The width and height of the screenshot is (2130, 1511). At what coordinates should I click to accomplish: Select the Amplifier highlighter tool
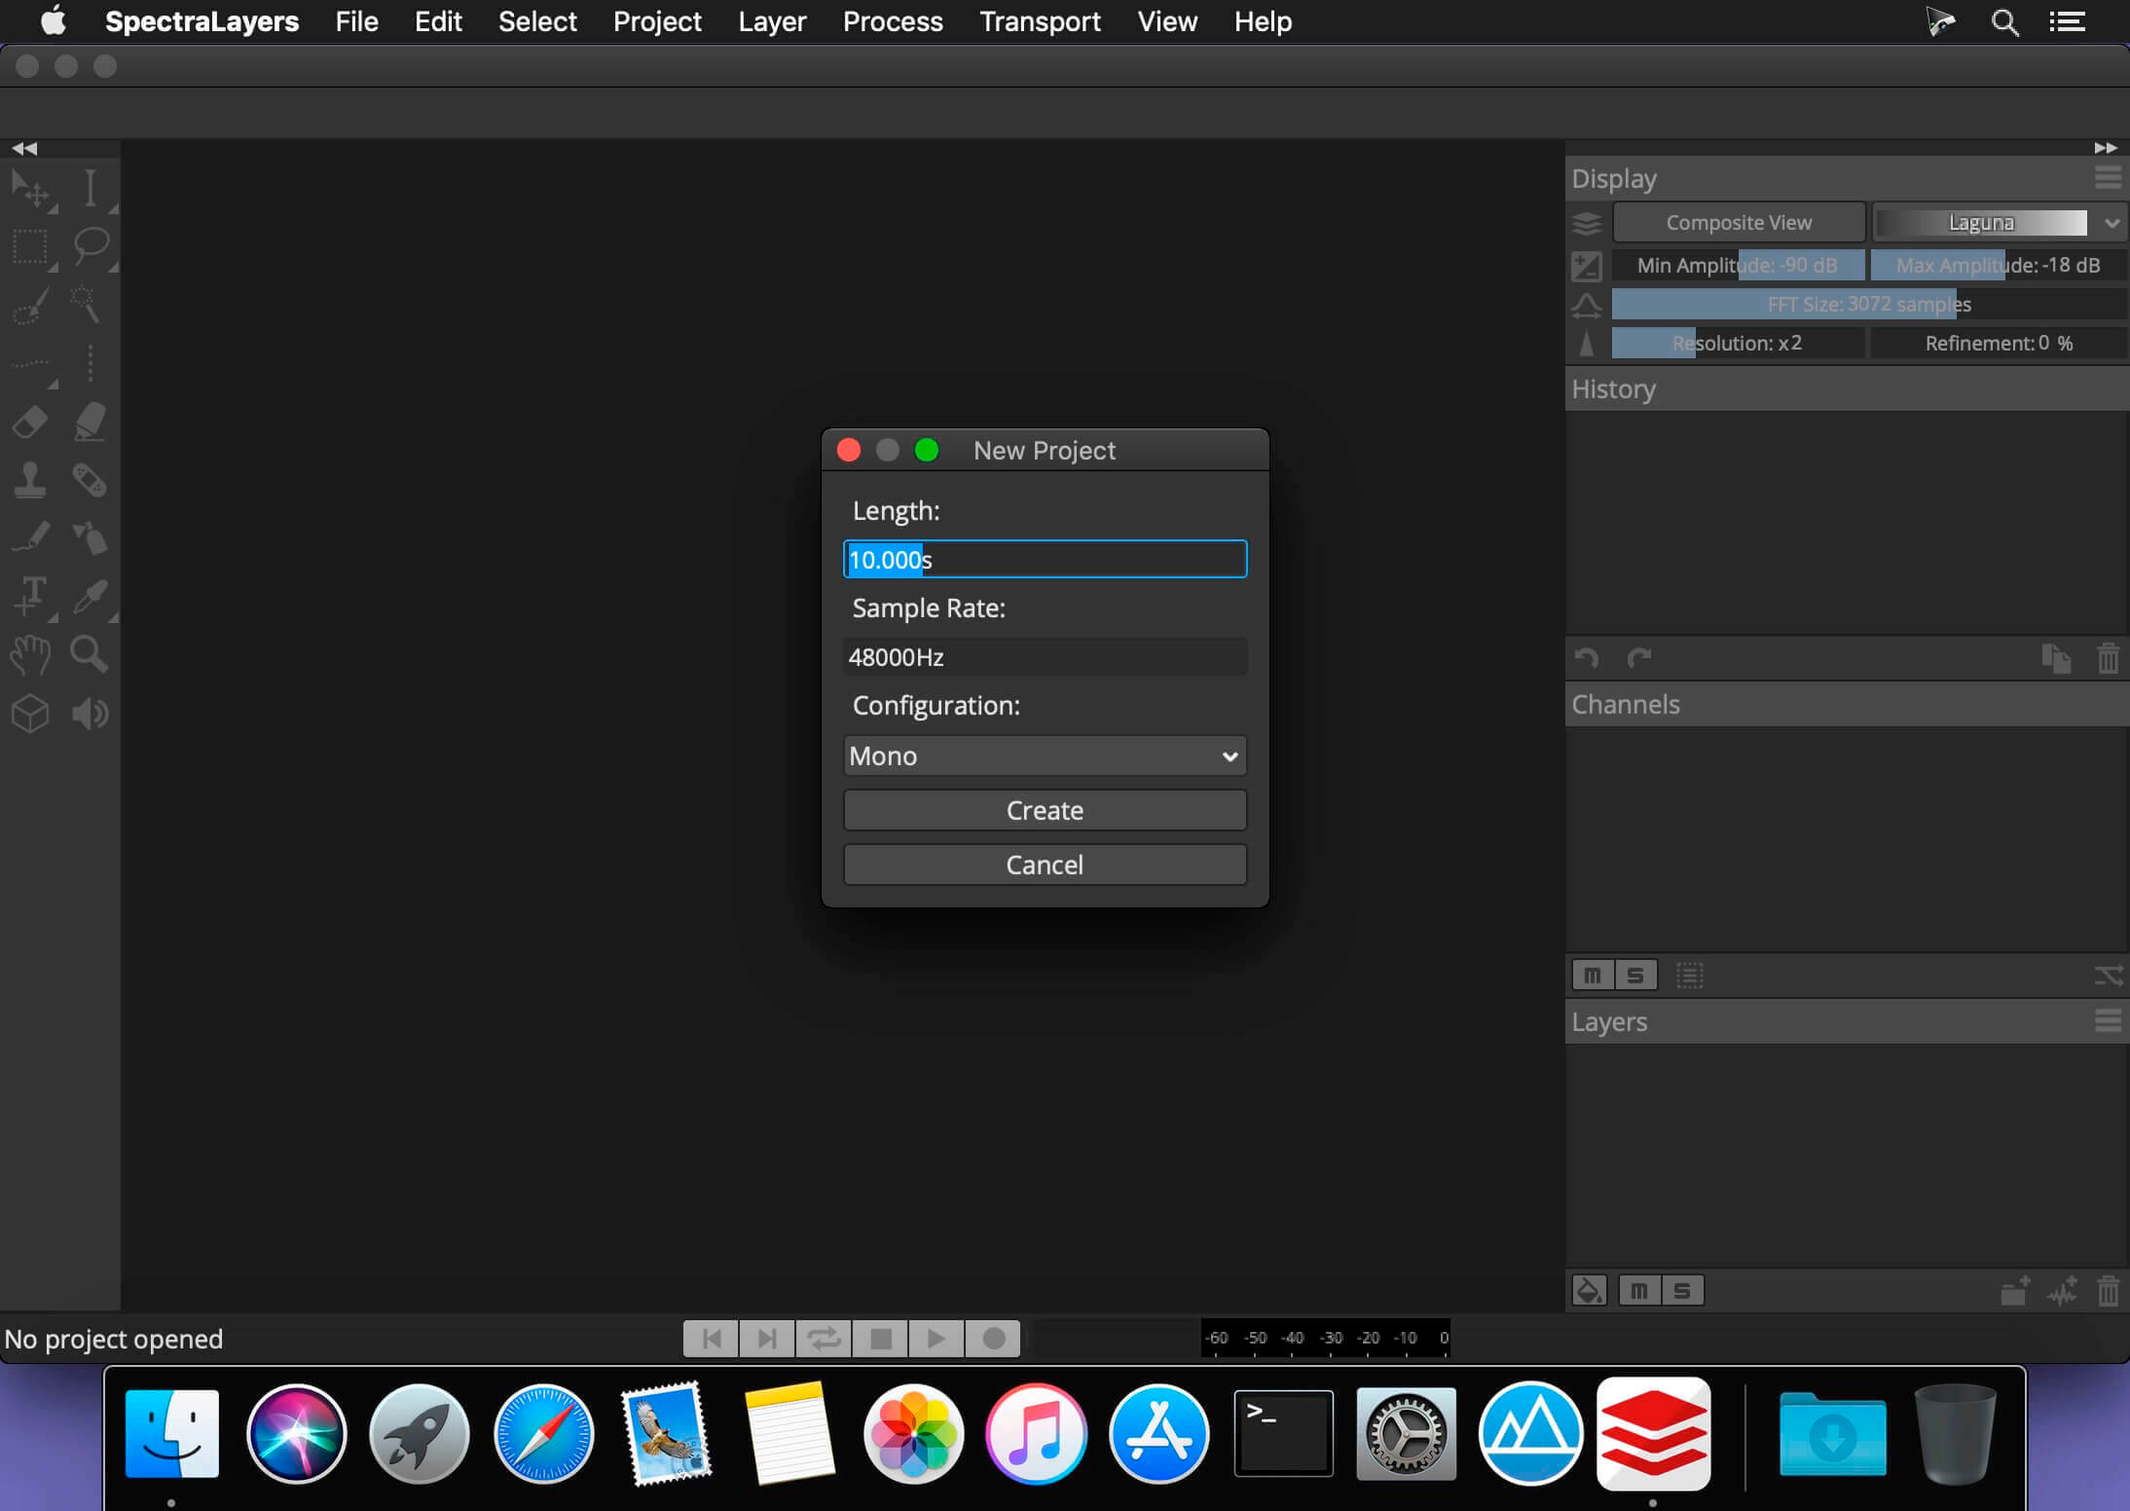(x=91, y=422)
